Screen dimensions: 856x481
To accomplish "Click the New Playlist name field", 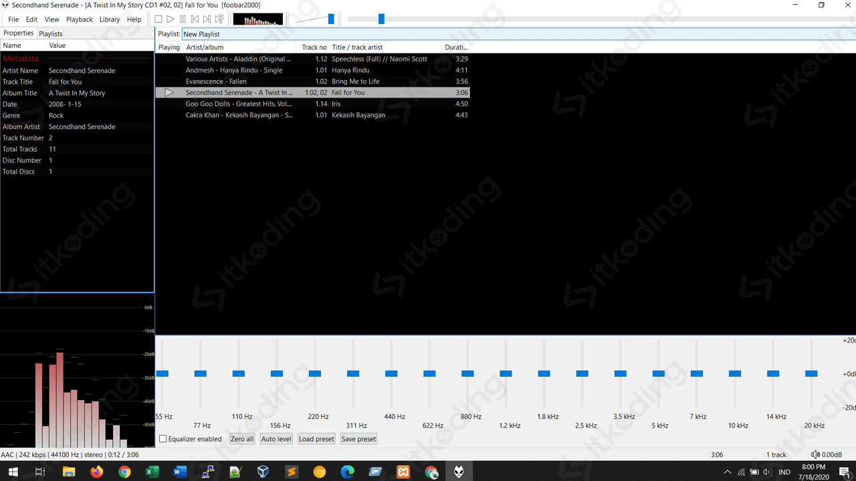I will [x=519, y=34].
